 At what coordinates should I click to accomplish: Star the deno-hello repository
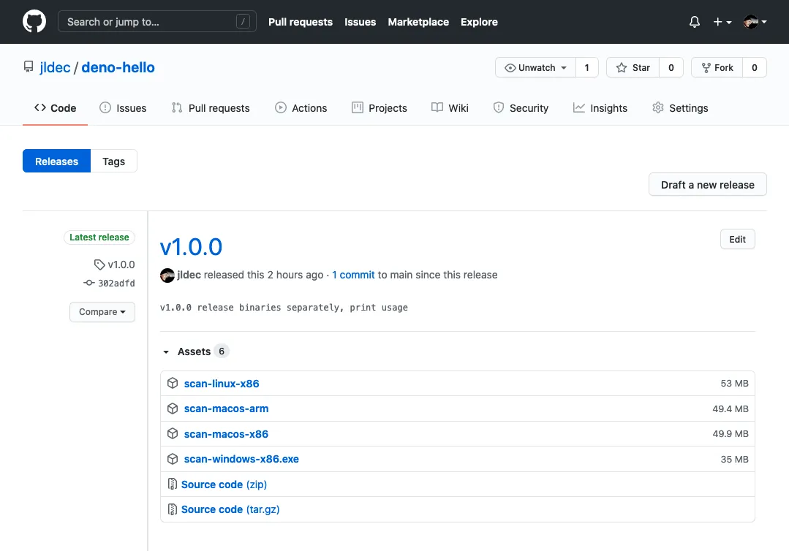click(632, 67)
